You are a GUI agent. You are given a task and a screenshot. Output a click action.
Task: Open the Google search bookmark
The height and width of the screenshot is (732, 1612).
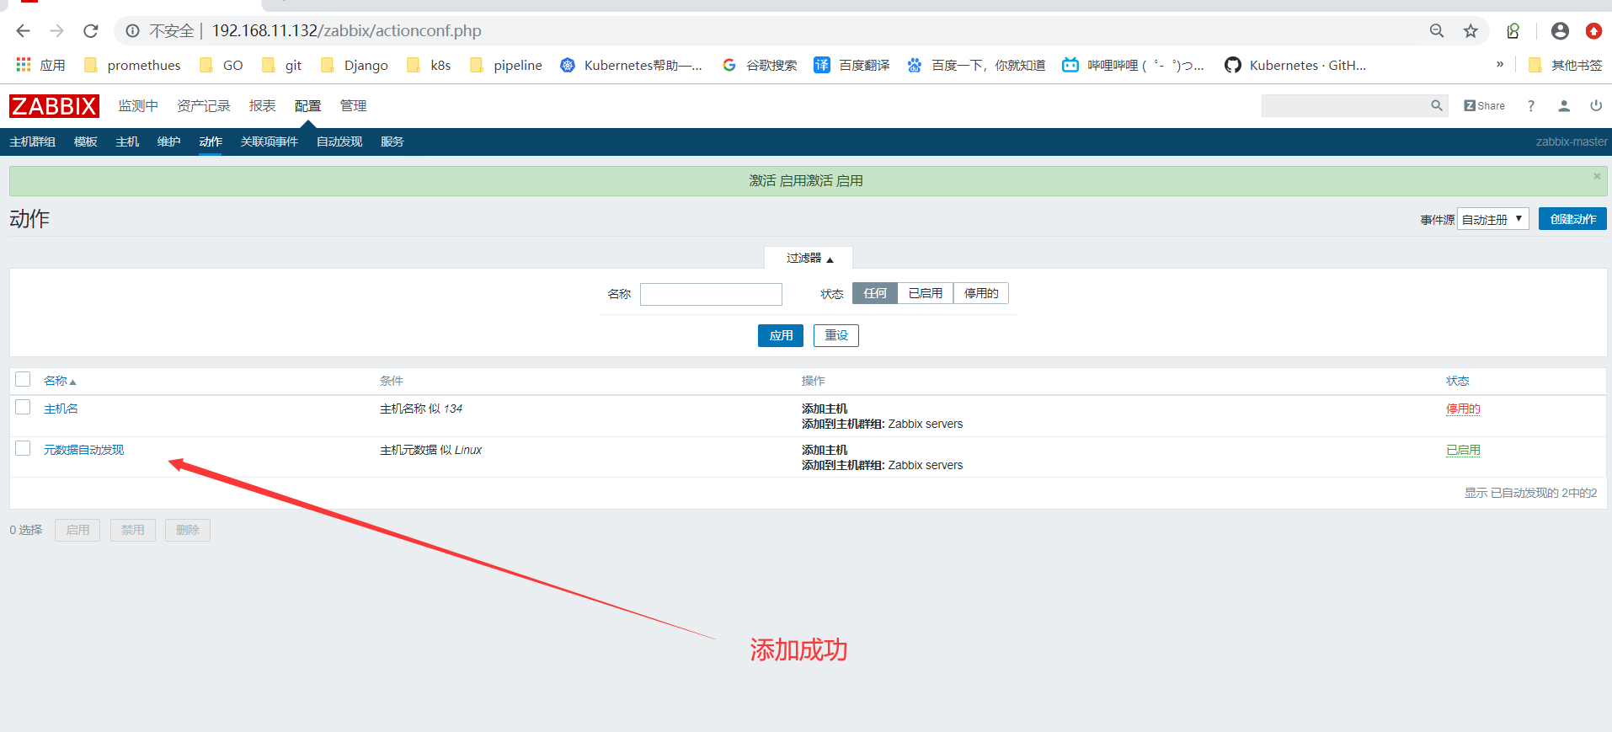pos(760,65)
